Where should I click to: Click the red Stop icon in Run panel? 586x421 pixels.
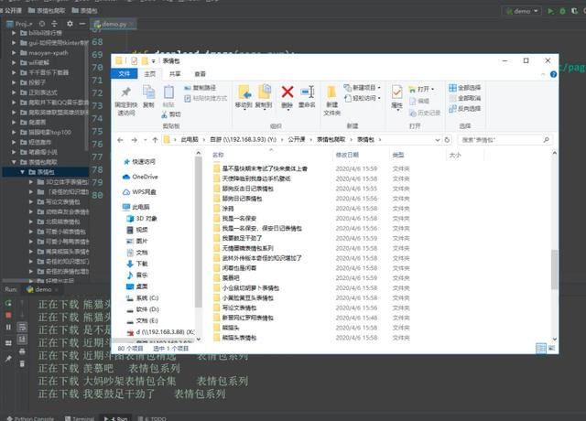click(8, 315)
